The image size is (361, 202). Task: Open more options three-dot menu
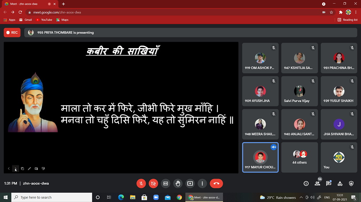[x=202, y=183]
